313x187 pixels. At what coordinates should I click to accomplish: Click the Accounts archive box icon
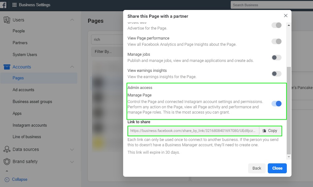point(7,67)
